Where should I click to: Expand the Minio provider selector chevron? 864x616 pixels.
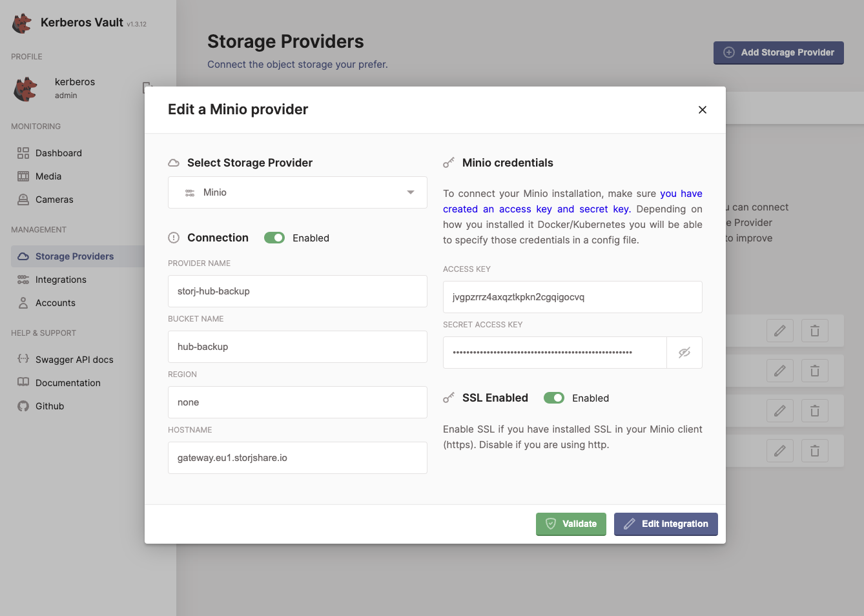click(x=410, y=192)
